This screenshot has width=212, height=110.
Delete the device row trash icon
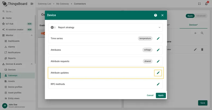tap(202, 49)
